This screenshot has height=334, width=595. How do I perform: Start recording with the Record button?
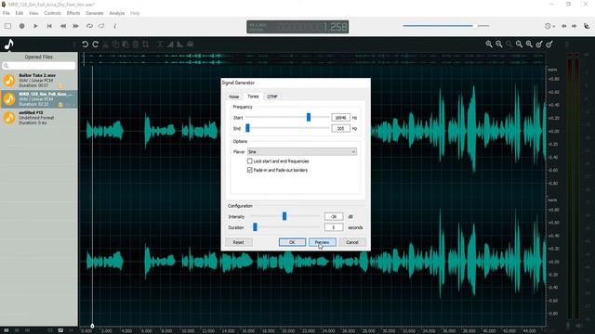tap(22, 26)
